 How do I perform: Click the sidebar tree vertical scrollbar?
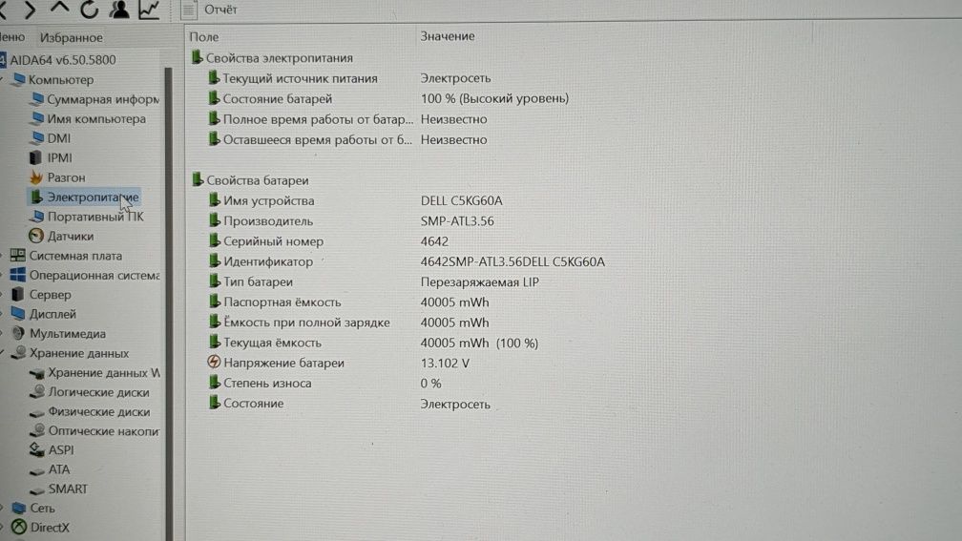coord(169,303)
